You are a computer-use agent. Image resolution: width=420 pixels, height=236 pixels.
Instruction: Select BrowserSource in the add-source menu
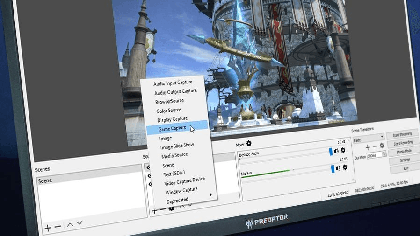[170, 101]
